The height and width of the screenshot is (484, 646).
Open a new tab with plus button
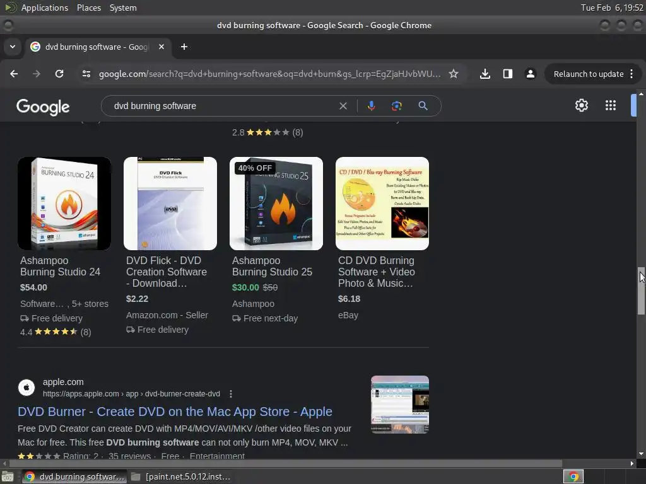click(184, 47)
